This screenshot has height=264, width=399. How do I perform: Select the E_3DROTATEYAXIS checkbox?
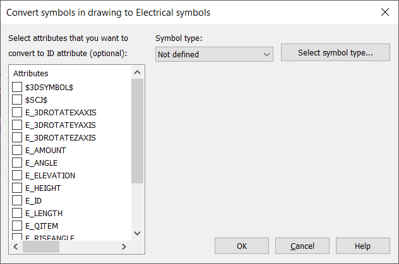click(x=17, y=125)
